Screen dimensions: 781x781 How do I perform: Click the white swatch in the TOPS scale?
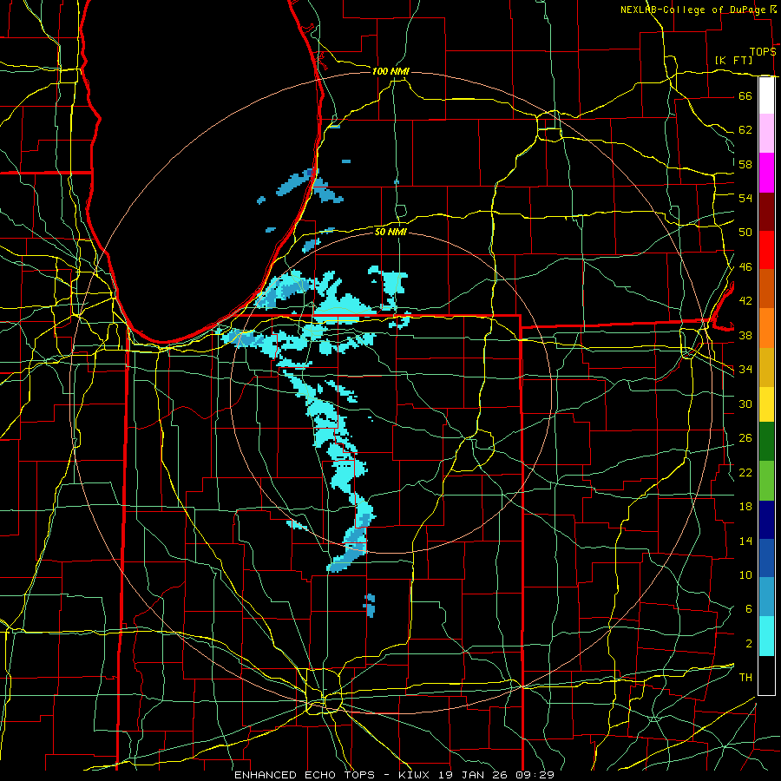pyautogui.click(x=766, y=95)
